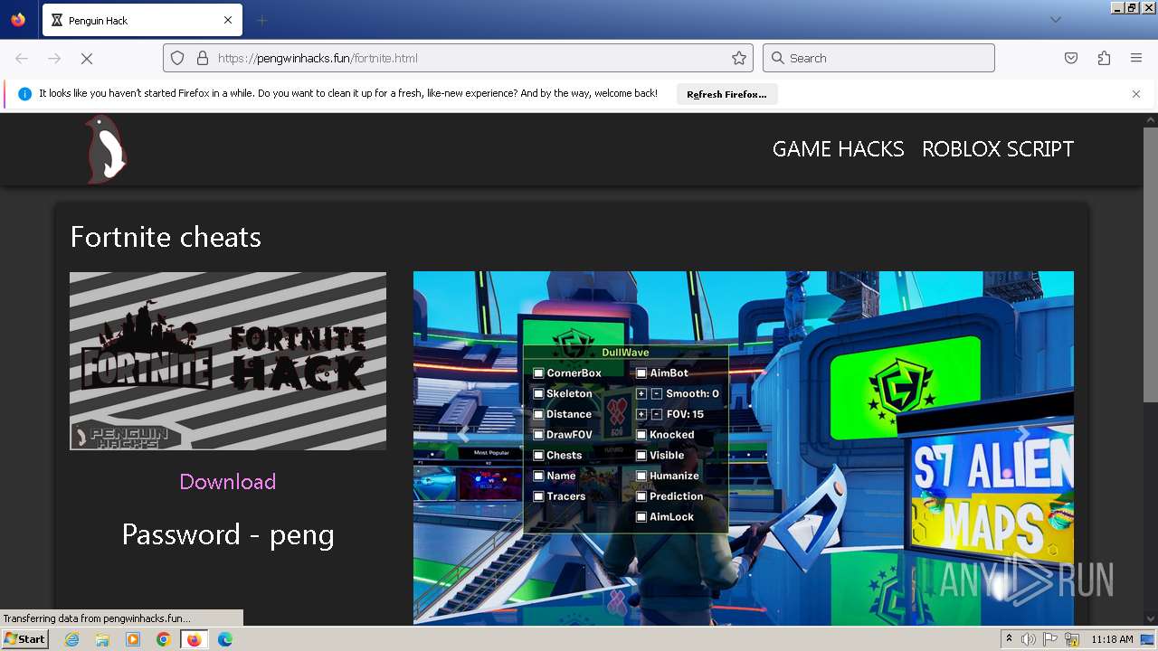Toggle the AimBot checkbox
This screenshot has width=1158, height=651.
[641, 373]
